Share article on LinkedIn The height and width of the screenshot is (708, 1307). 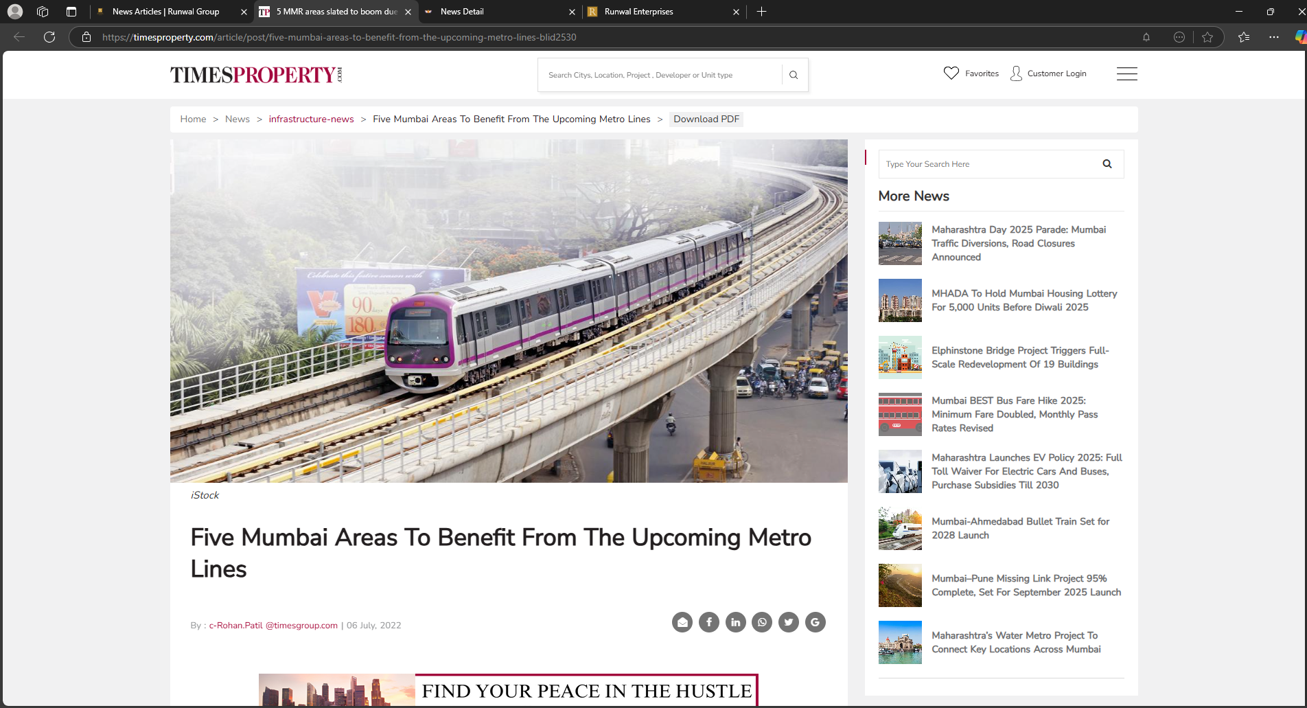pyautogui.click(x=735, y=622)
